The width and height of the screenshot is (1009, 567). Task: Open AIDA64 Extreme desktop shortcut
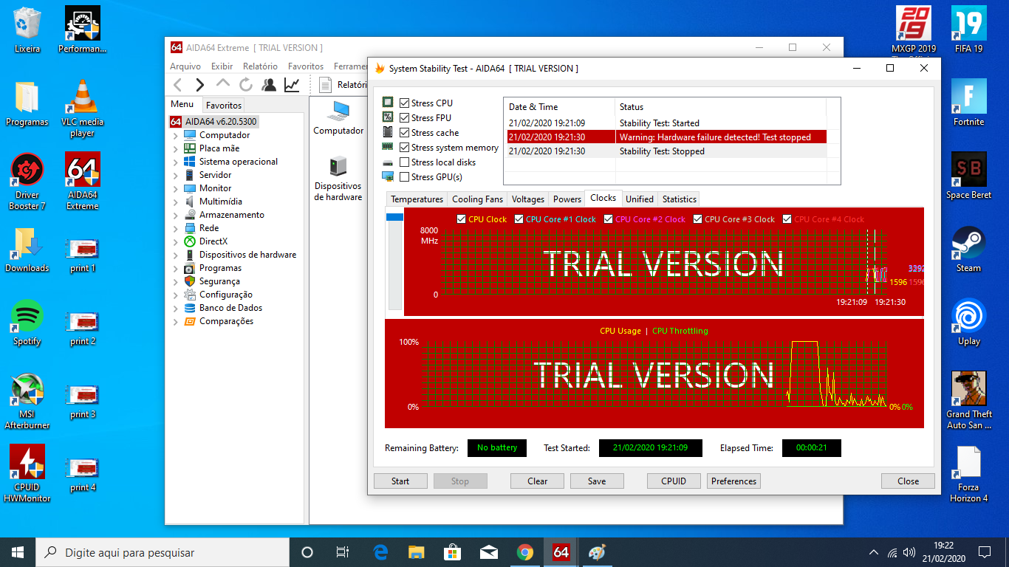(82, 182)
